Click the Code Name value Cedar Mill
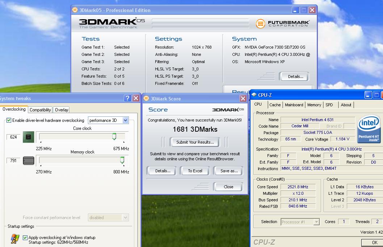This screenshot has width=383, height=247. coord(300,126)
